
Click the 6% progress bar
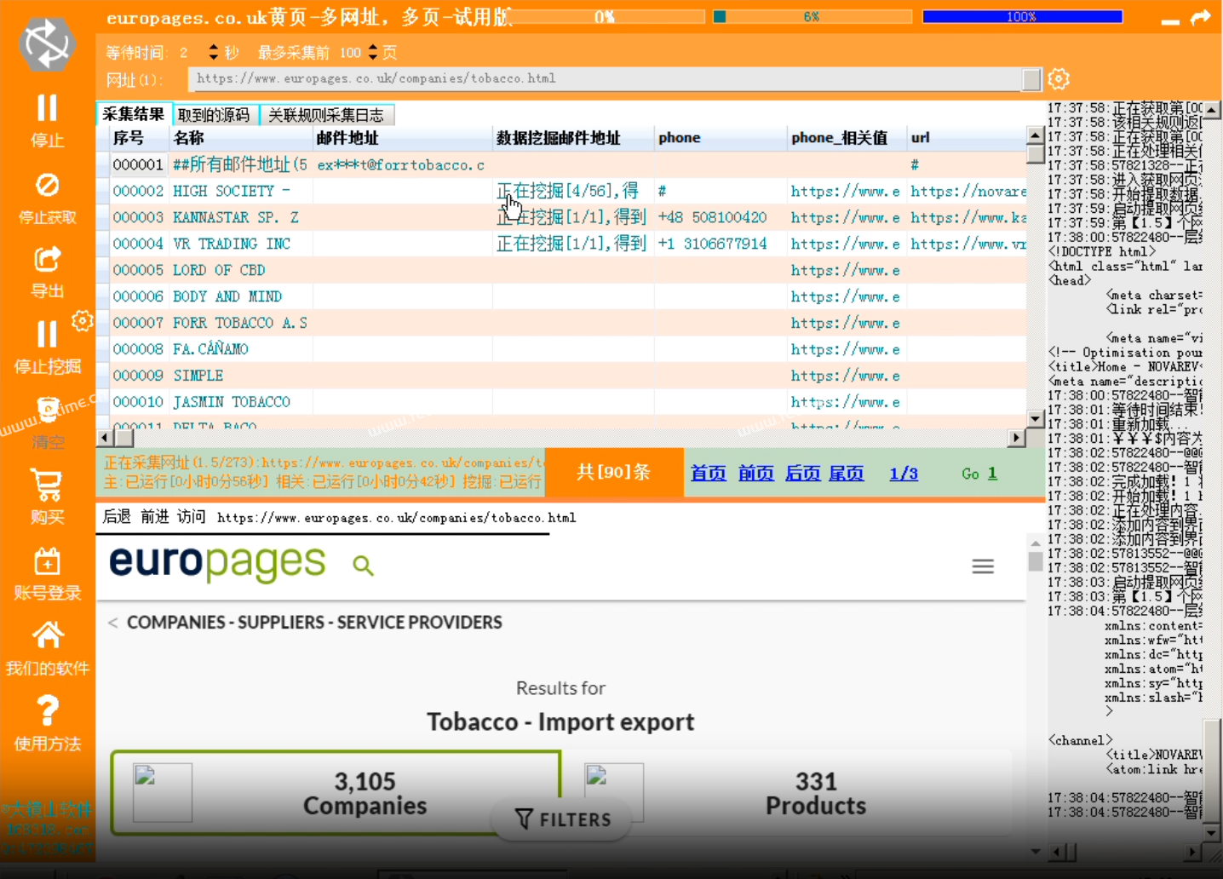812,16
